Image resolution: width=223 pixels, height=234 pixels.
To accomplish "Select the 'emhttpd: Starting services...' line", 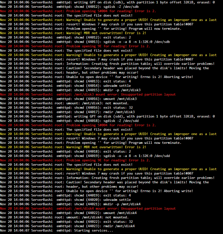I will point(56,231).
